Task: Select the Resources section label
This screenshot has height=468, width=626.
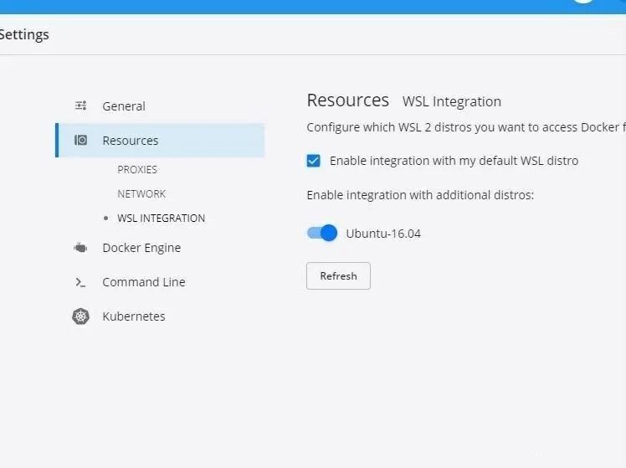Action: pos(131,141)
